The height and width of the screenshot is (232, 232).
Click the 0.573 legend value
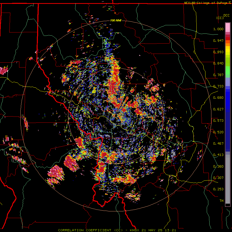tap(218, 121)
